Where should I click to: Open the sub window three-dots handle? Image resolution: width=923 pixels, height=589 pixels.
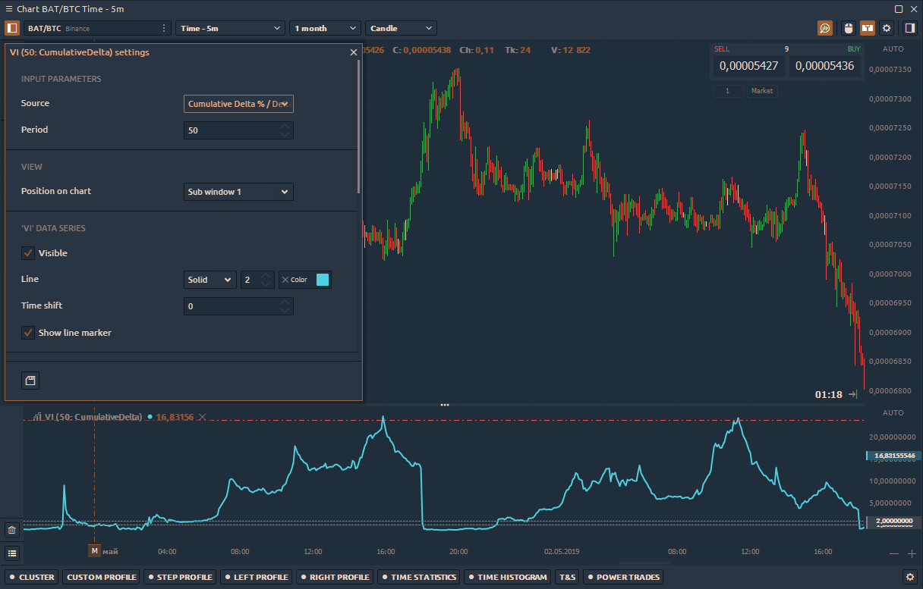(x=445, y=405)
